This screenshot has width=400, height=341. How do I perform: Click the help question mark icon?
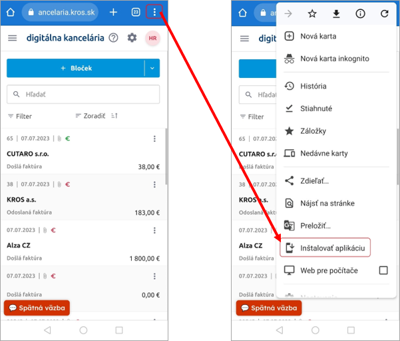tap(113, 38)
